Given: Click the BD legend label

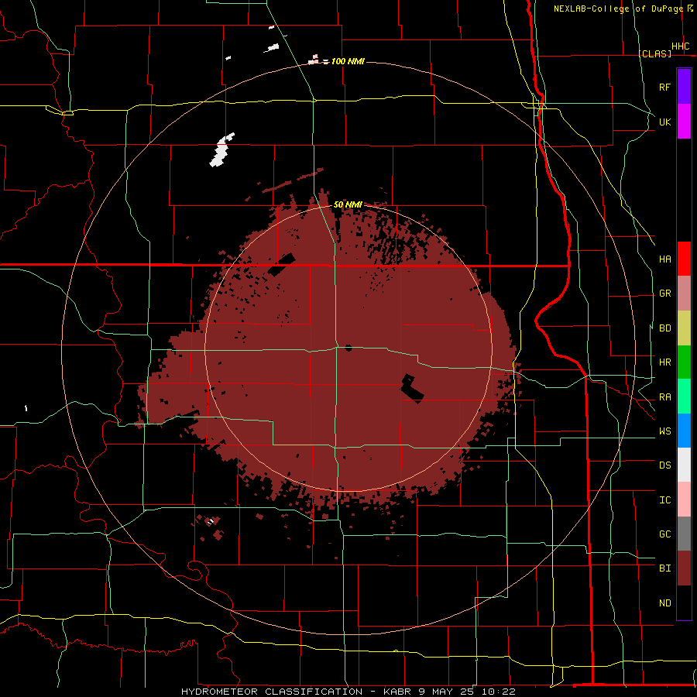Looking at the screenshot, I should [664, 328].
